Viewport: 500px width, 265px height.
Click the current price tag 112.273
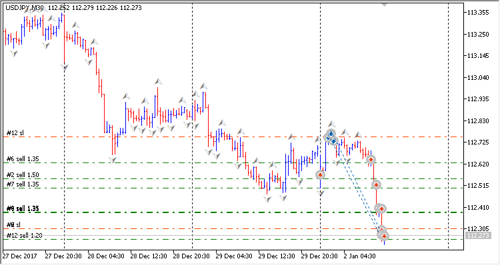pyautogui.click(x=478, y=236)
